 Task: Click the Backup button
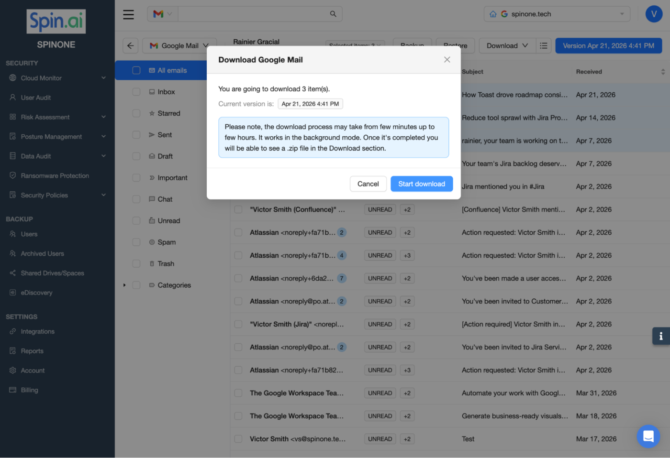[412, 45]
